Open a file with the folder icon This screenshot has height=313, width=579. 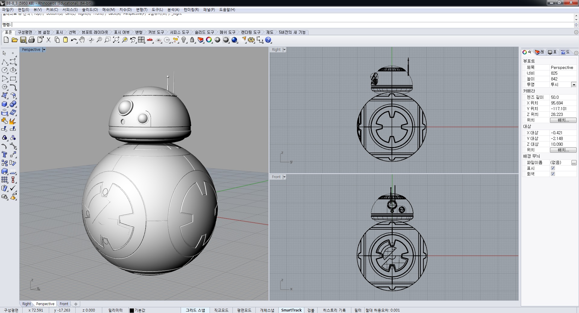(x=14, y=40)
